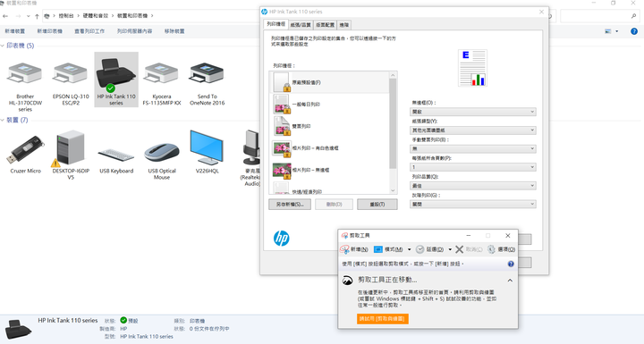Open the Paper Type (Y) dropdown
Image resolution: width=644 pixels, height=344 pixels.
(x=473, y=130)
